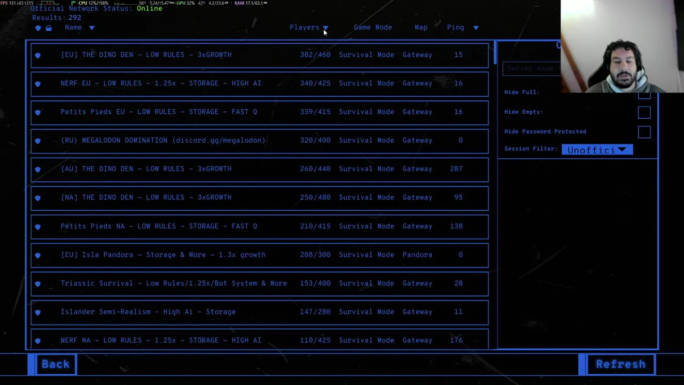Click the Online network status text
Screen dimensions: 684x385
(x=150, y=9)
